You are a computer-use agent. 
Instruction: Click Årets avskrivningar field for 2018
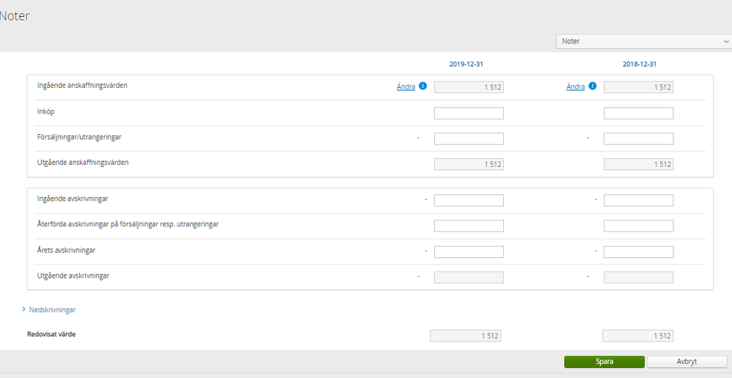[x=638, y=252]
